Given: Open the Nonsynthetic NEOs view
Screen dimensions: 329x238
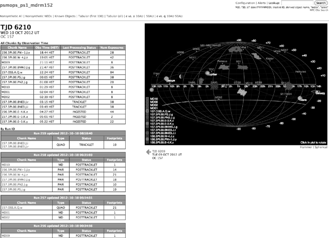Looking at the screenshot, I should [38, 16].
